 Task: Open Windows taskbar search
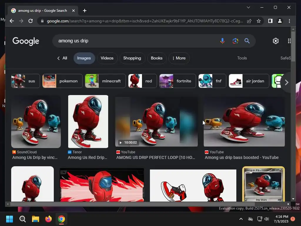click(22, 219)
